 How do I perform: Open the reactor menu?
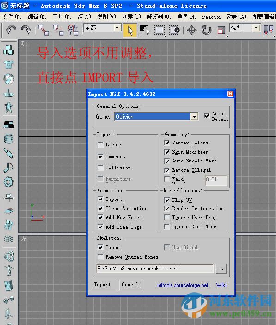[x=212, y=17]
